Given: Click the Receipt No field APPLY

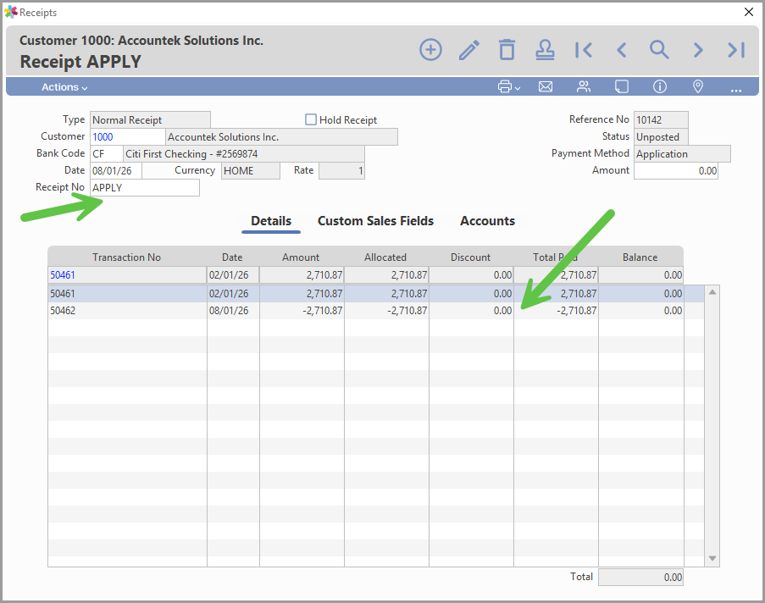Looking at the screenshot, I should 144,188.
